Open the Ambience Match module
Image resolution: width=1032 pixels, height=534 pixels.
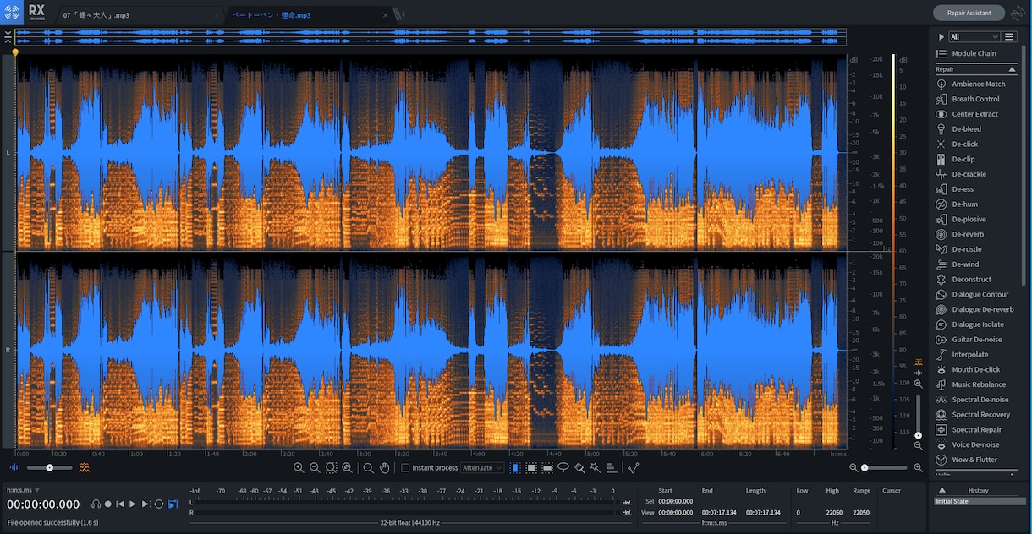pyautogui.click(x=978, y=84)
